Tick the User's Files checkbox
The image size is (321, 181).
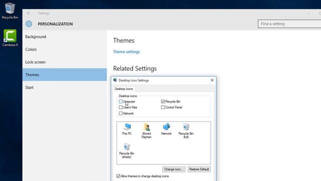point(120,107)
